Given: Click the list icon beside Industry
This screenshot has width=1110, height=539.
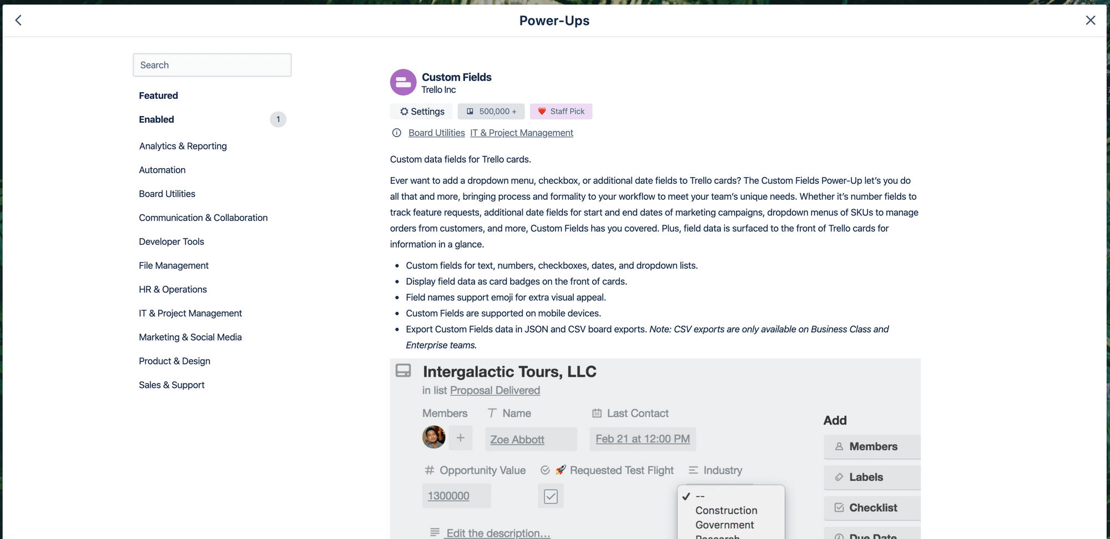Looking at the screenshot, I should tap(693, 470).
